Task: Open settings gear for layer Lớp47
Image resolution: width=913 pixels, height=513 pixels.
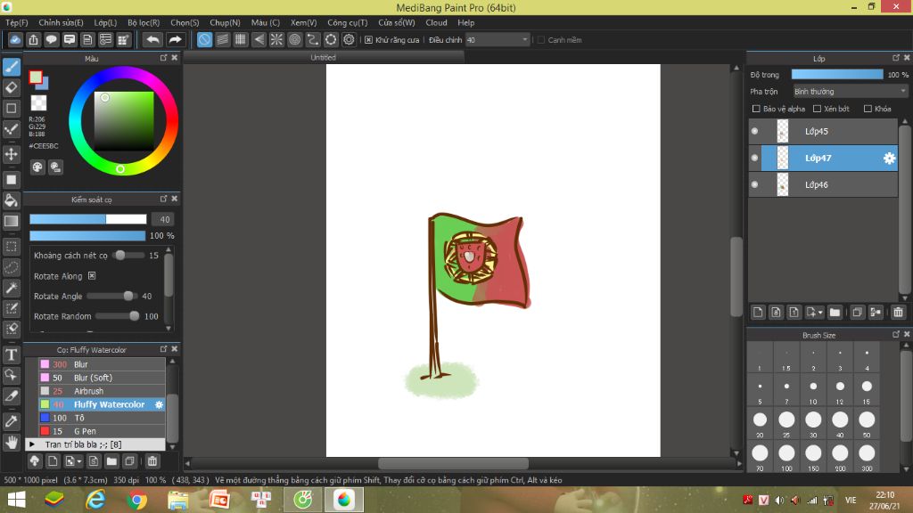Action: click(x=889, y=159)
